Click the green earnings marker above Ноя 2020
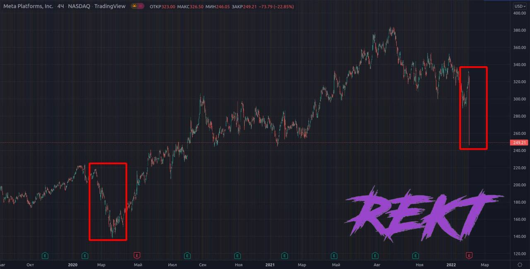Viewport: 530px width, 269px height. click(x=237, y=255)
